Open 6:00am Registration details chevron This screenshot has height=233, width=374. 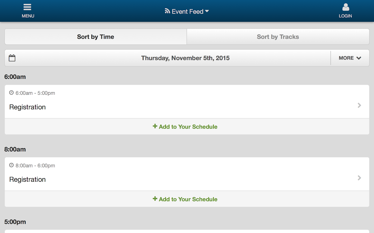click(x=359, y=105)
